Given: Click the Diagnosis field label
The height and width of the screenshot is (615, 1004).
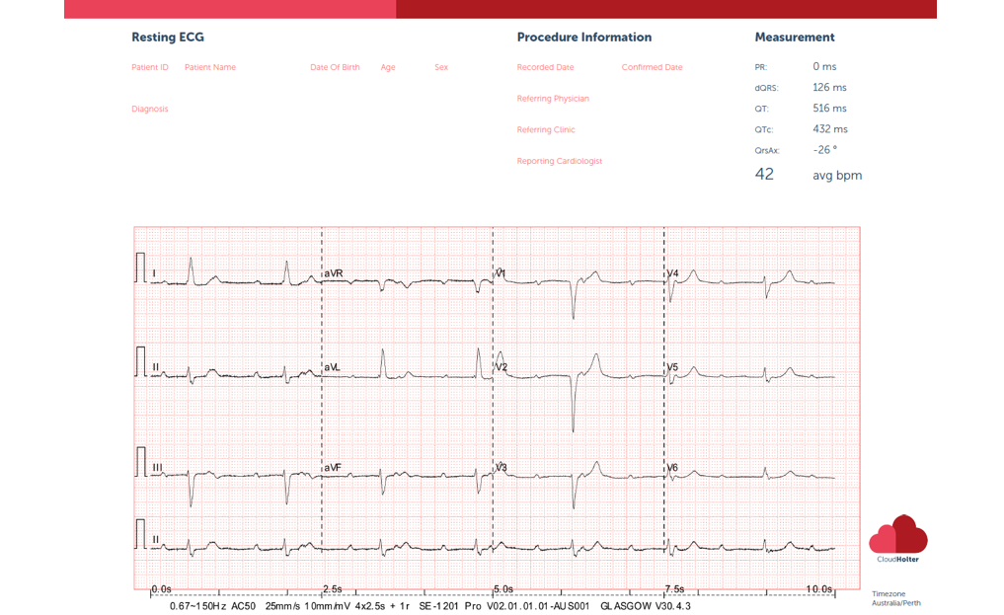Looking at the screenshot, I should pos(150,110).
